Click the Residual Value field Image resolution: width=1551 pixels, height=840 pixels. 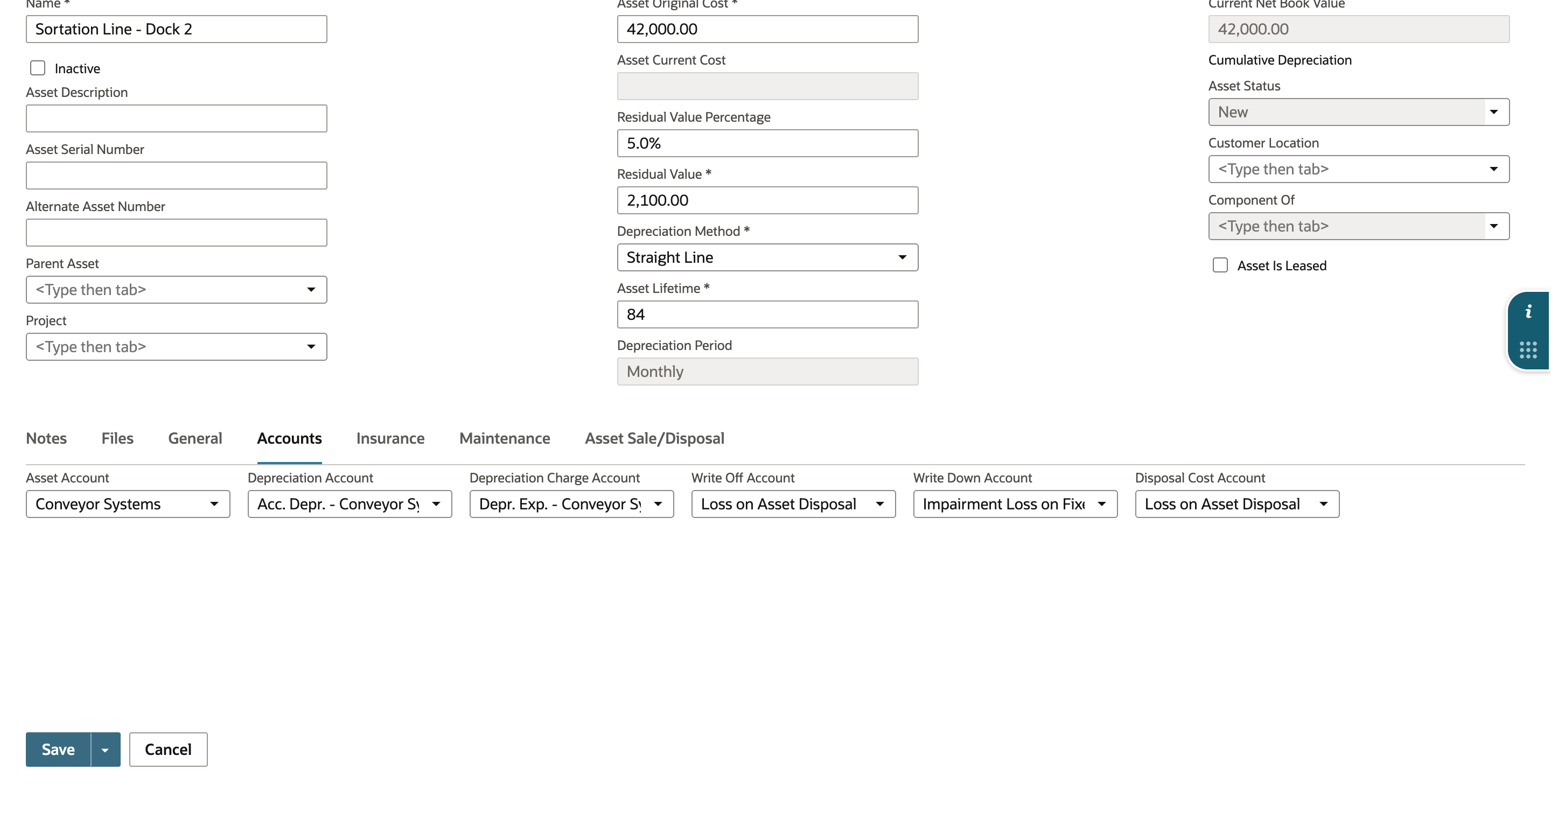767,200
